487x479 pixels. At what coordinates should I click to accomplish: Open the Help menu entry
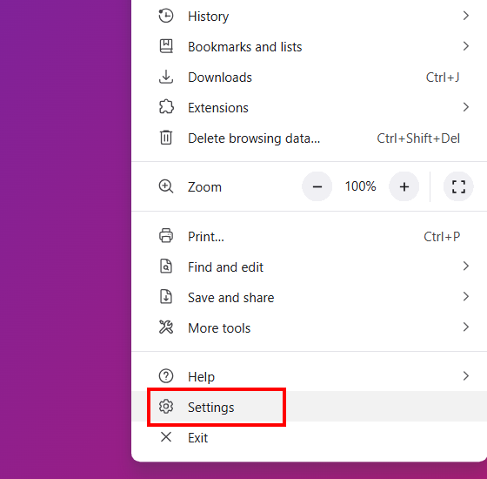[x=309, y=376]
